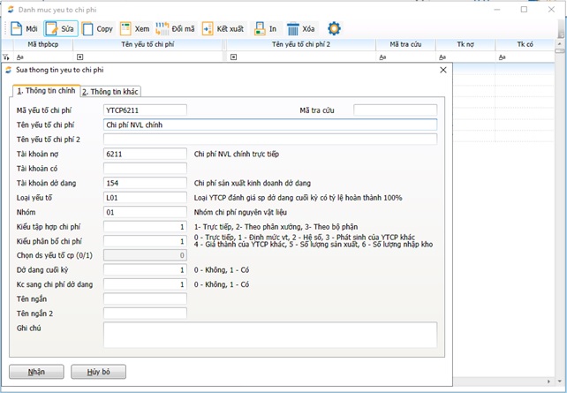Image resolution: width=567 pixels, height=393 pixels.
Task: Click the Mới (new) toolbar icon
Action: (17, 28)
